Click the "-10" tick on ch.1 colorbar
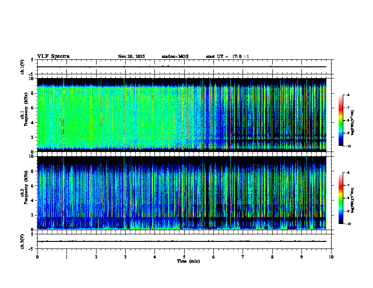The width and height of the screenshot is (373, 288). (x=348, y=146)
